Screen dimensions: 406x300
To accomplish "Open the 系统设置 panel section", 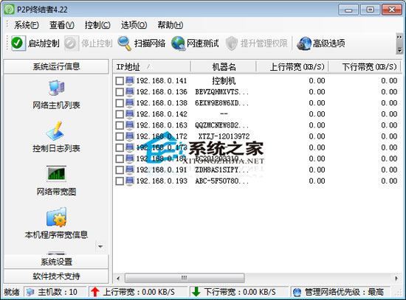I will (56, 262).
